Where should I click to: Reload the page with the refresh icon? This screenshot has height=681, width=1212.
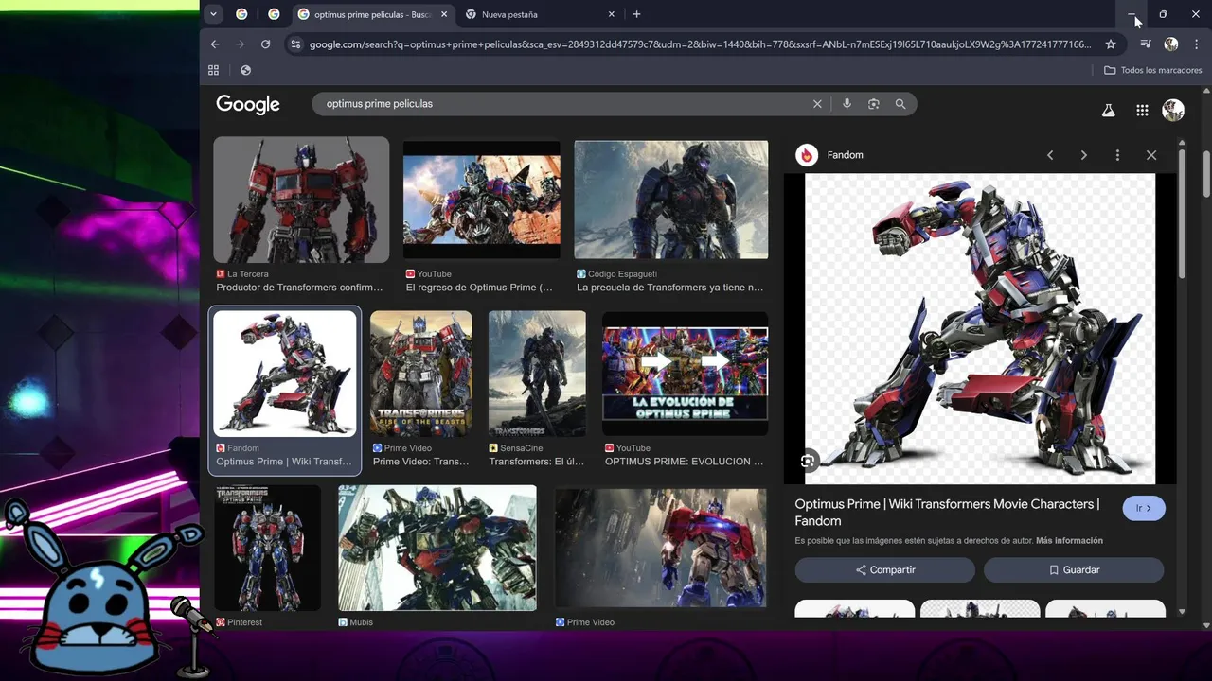[x=265, y=44]
